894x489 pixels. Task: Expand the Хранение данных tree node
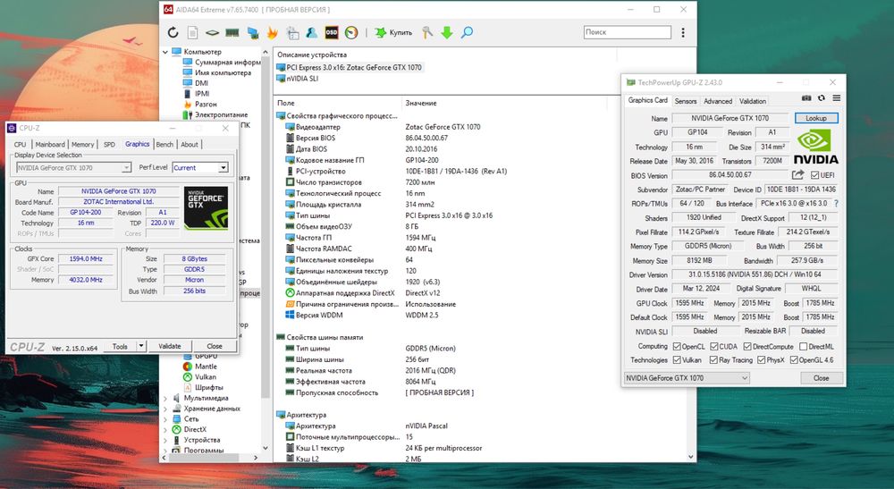click(165, 409)
